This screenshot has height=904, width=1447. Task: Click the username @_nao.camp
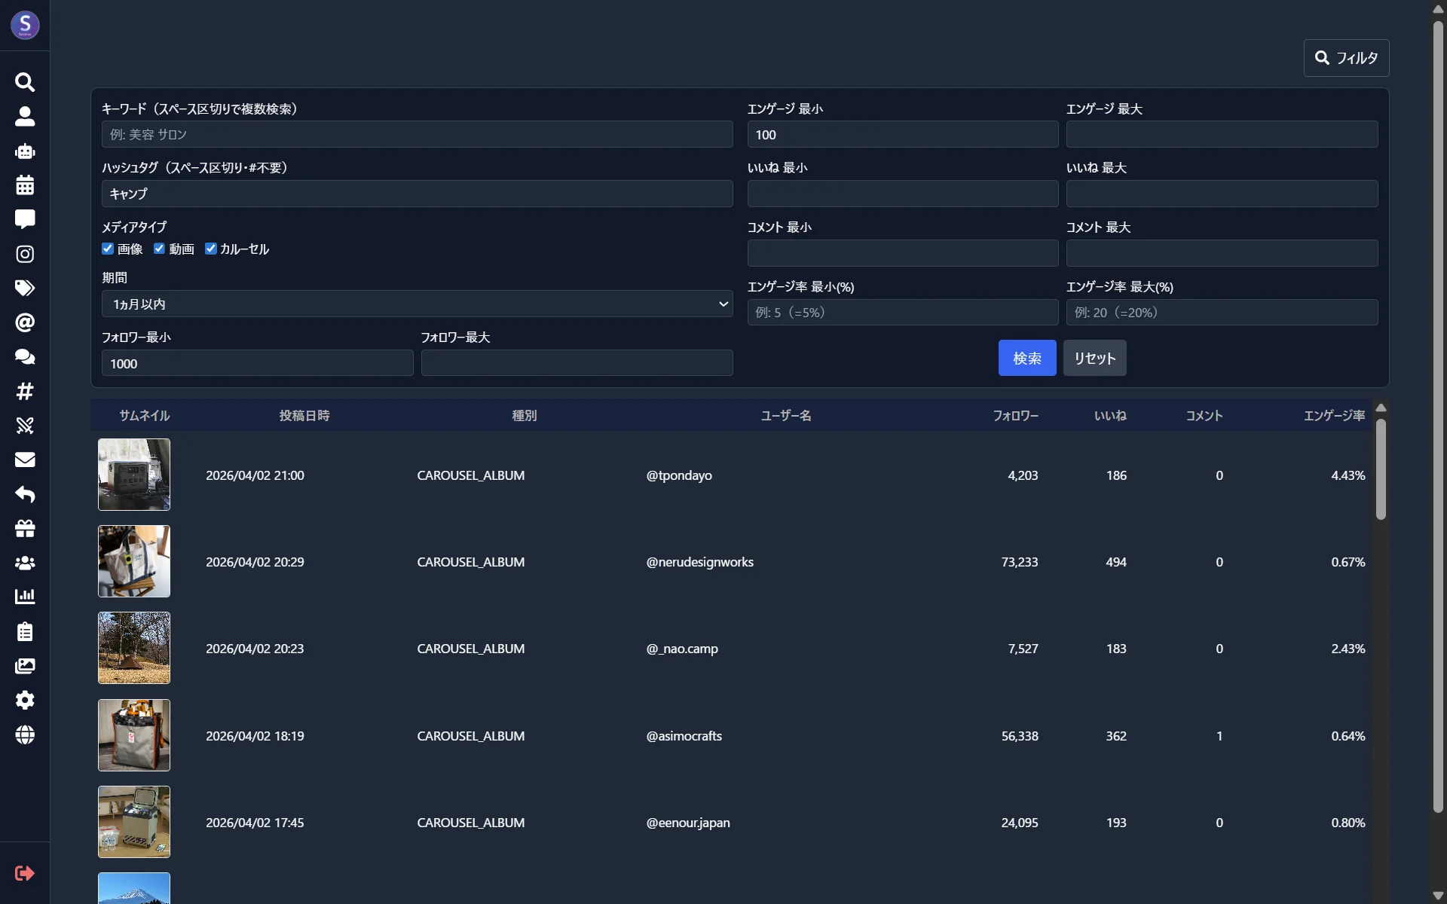point(682,649)
